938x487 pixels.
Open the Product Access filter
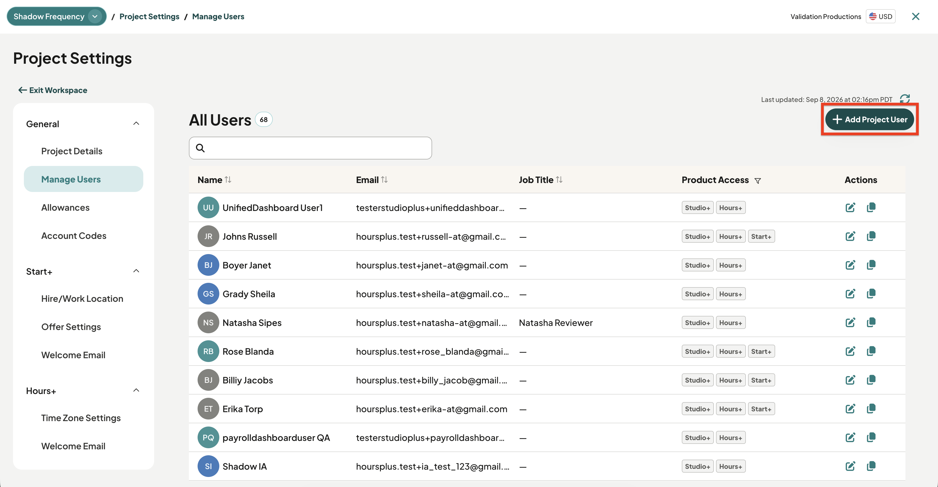pyautogui.click(x=758, y=180)
